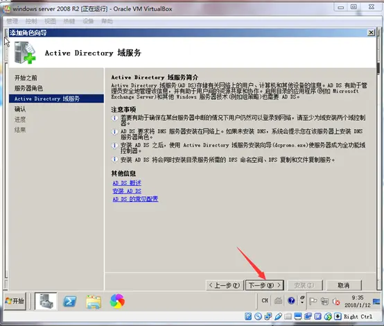Click VirtualBox video capture indicator icon
Screen dimensions: 384x326
click(x=308, y=316)
